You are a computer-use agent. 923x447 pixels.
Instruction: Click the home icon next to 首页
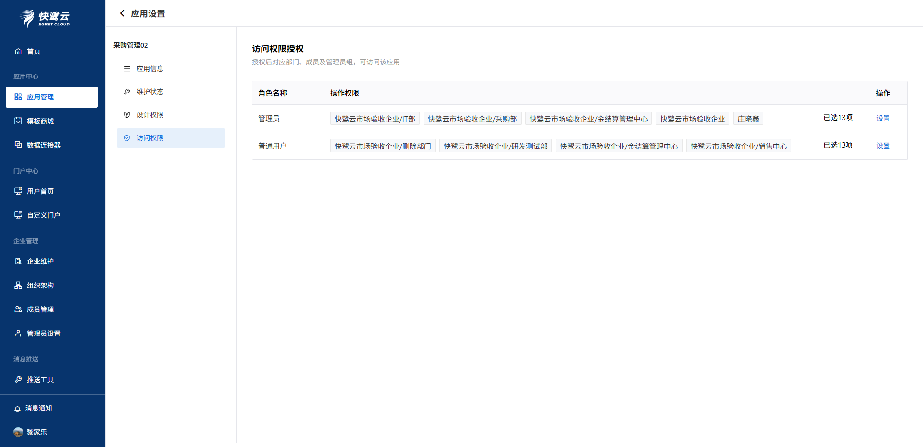click(18, 51)
